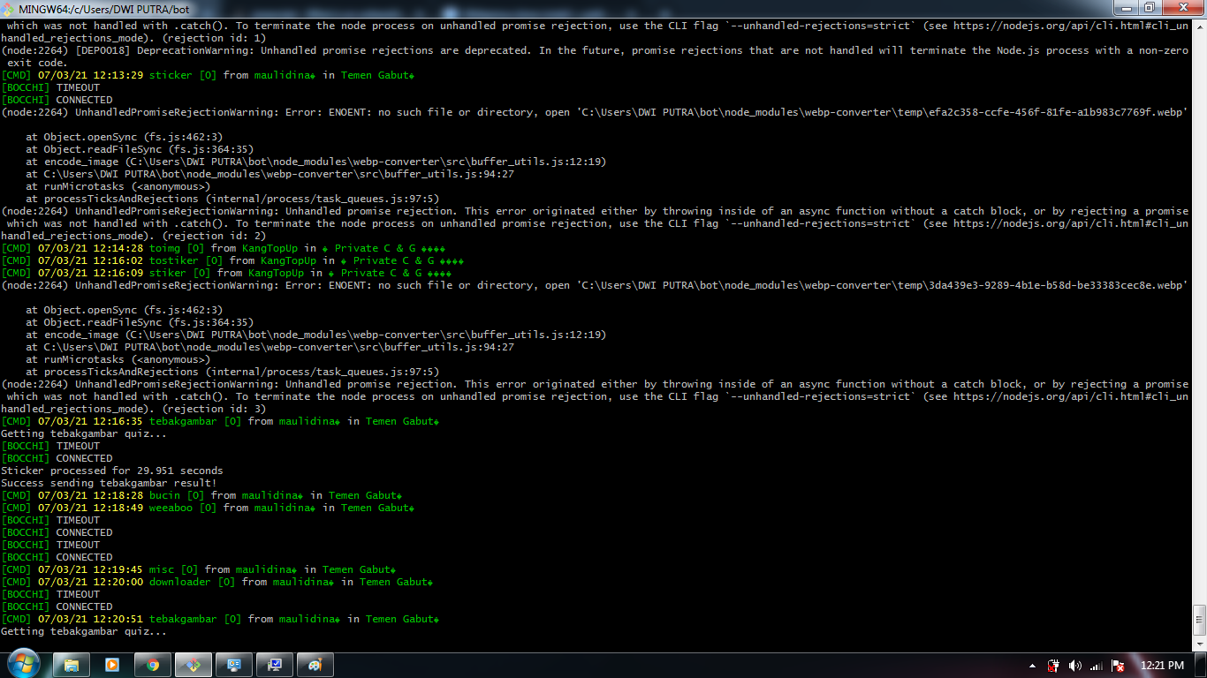The width and height of the screenshot is (1207, 678).
Task: Open Windows Explorer from the taskbar
Action: point(72,665)
